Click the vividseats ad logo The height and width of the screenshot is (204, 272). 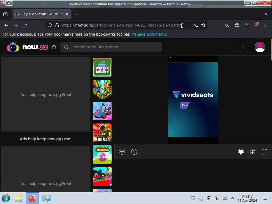pyautogui.click(x=193, y=95)
